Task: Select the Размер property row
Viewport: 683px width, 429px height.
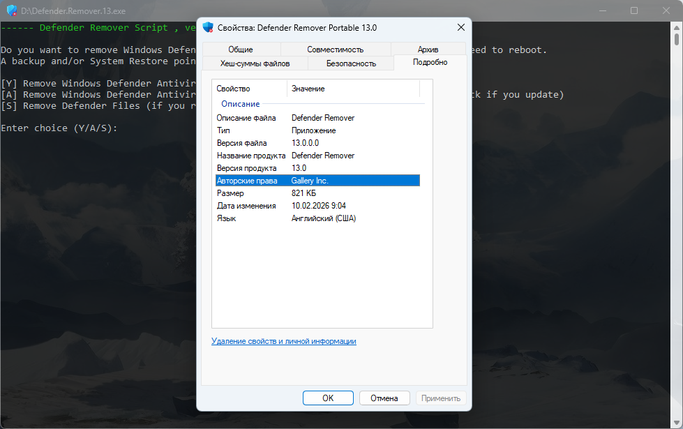Action: 317,193
